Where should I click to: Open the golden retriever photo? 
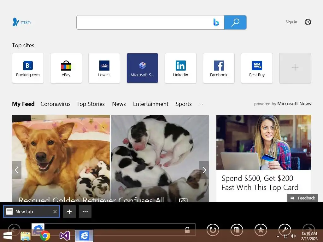[x=61, y=158]
